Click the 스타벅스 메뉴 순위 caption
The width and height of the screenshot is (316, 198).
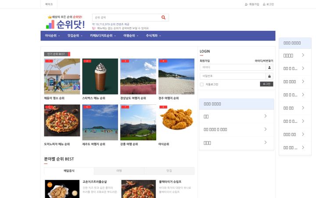[94, 98]
